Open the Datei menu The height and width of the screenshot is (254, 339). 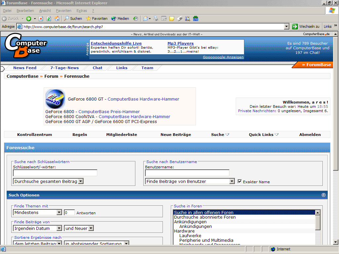pos(7,11)
